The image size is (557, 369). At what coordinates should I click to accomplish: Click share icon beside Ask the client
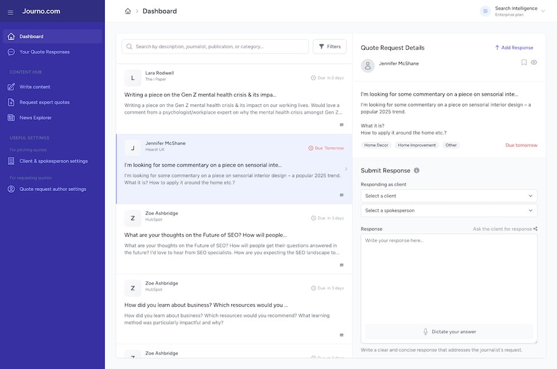pyautogui.click(x=535, y=229)
